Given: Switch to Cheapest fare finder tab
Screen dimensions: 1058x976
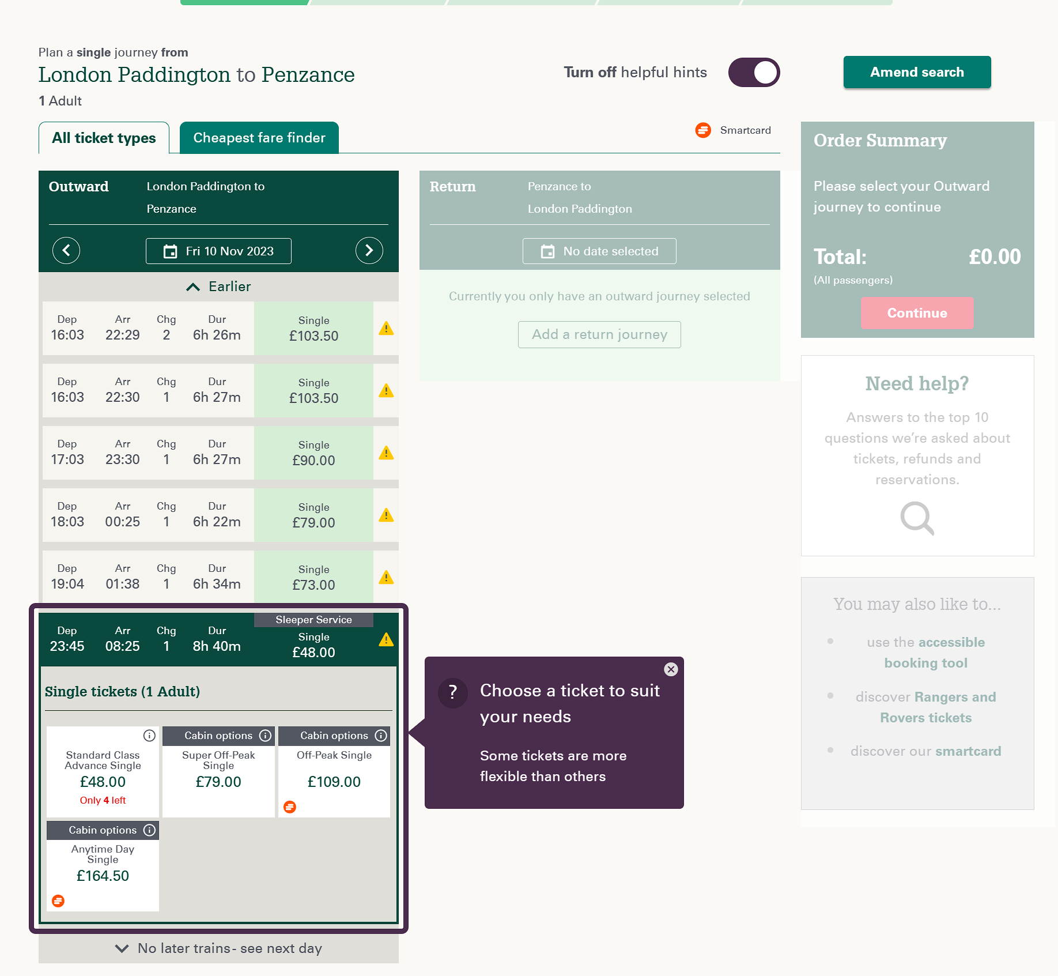Looking at the screenshot, I should [x=259, y=138].
